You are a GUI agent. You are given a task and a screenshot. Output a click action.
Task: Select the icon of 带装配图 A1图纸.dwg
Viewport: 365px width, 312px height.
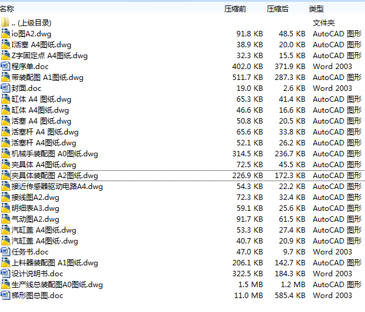(5, 78)
